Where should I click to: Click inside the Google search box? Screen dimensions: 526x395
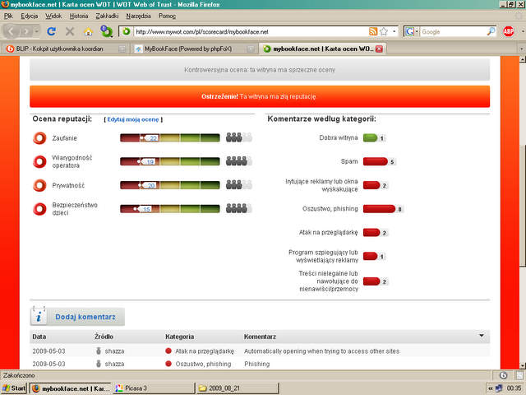pyautogui.click(x=453, y=32)
